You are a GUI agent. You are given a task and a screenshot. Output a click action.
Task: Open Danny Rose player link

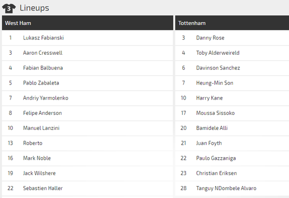(x=210, y=38)
